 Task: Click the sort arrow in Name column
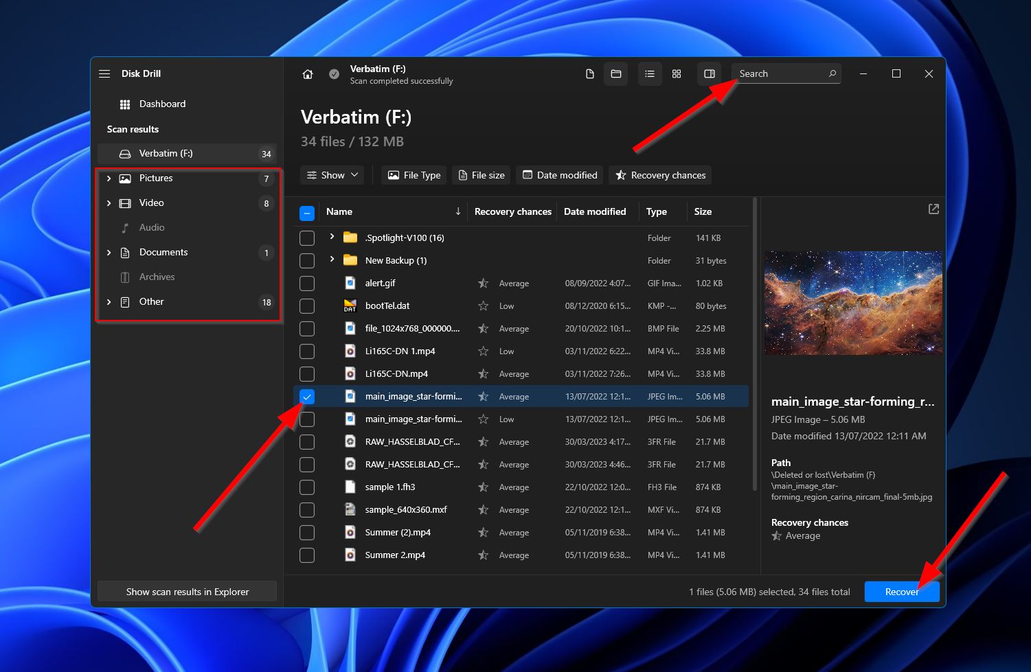458,211
